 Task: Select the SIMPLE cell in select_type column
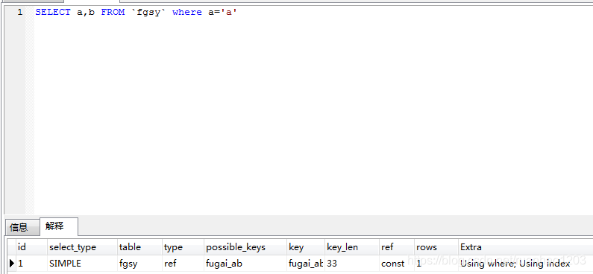point(82,263)
